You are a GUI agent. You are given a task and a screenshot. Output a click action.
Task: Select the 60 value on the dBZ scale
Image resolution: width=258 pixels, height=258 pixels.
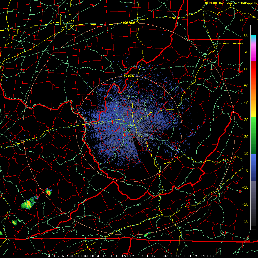[246, 69]
